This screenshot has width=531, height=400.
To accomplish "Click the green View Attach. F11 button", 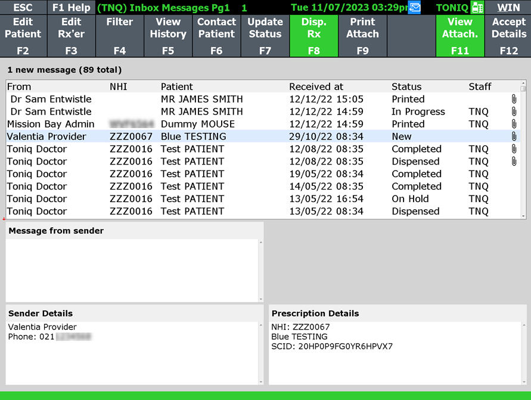I will [459, 36].
